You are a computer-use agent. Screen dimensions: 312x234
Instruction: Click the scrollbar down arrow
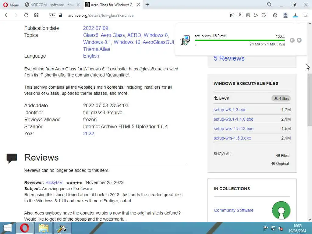click(x=310, y=219)
